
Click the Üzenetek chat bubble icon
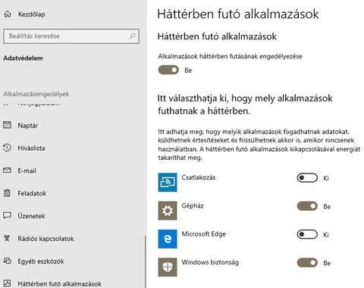tap(7, 215)
